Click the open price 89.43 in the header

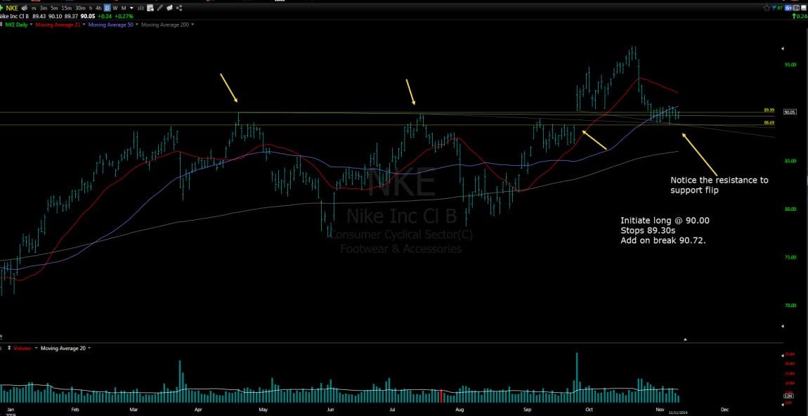39,16
